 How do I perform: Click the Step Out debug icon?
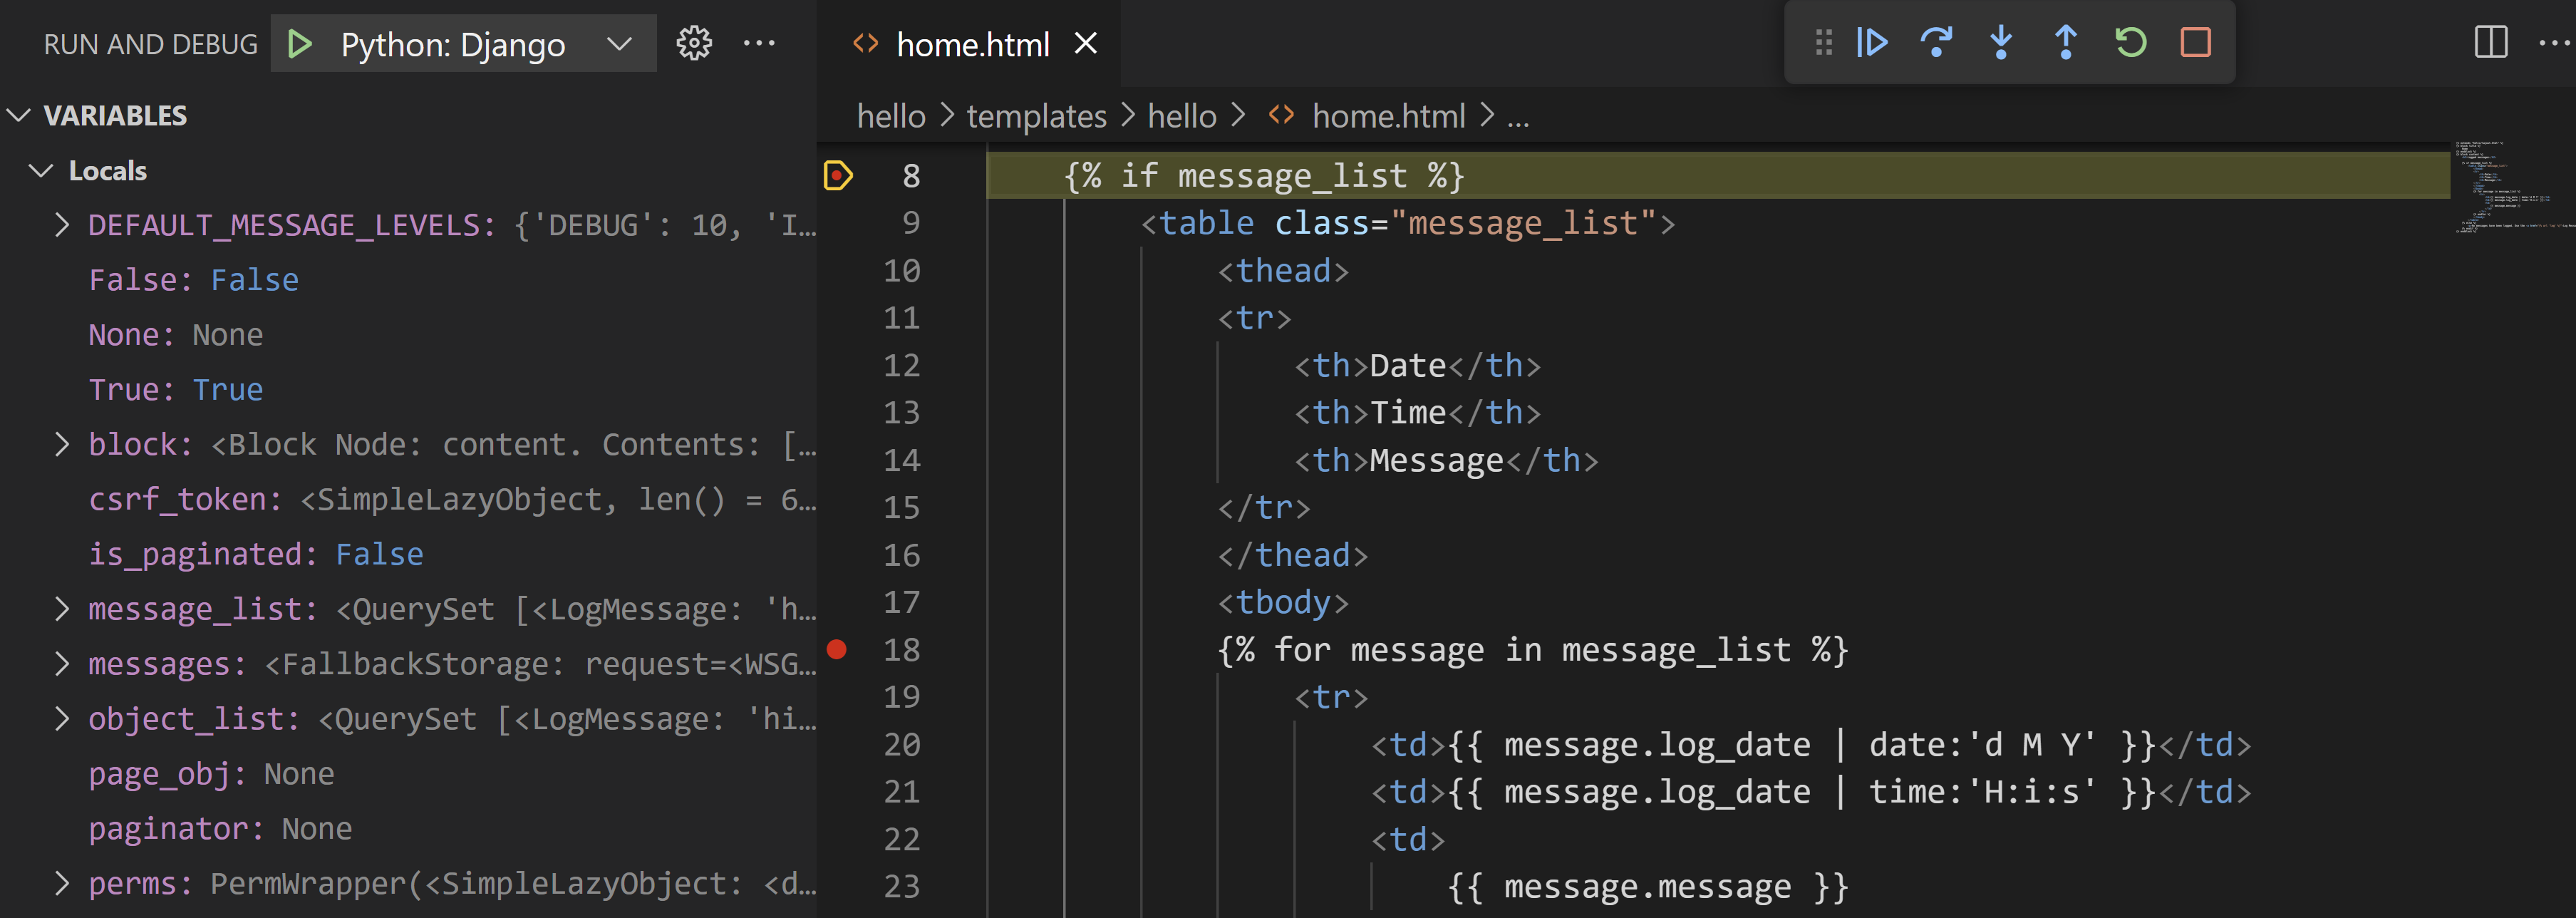[x=2065, y=42]
